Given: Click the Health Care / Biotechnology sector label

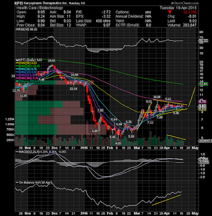Looking at the screenshot, I should 40,8.
